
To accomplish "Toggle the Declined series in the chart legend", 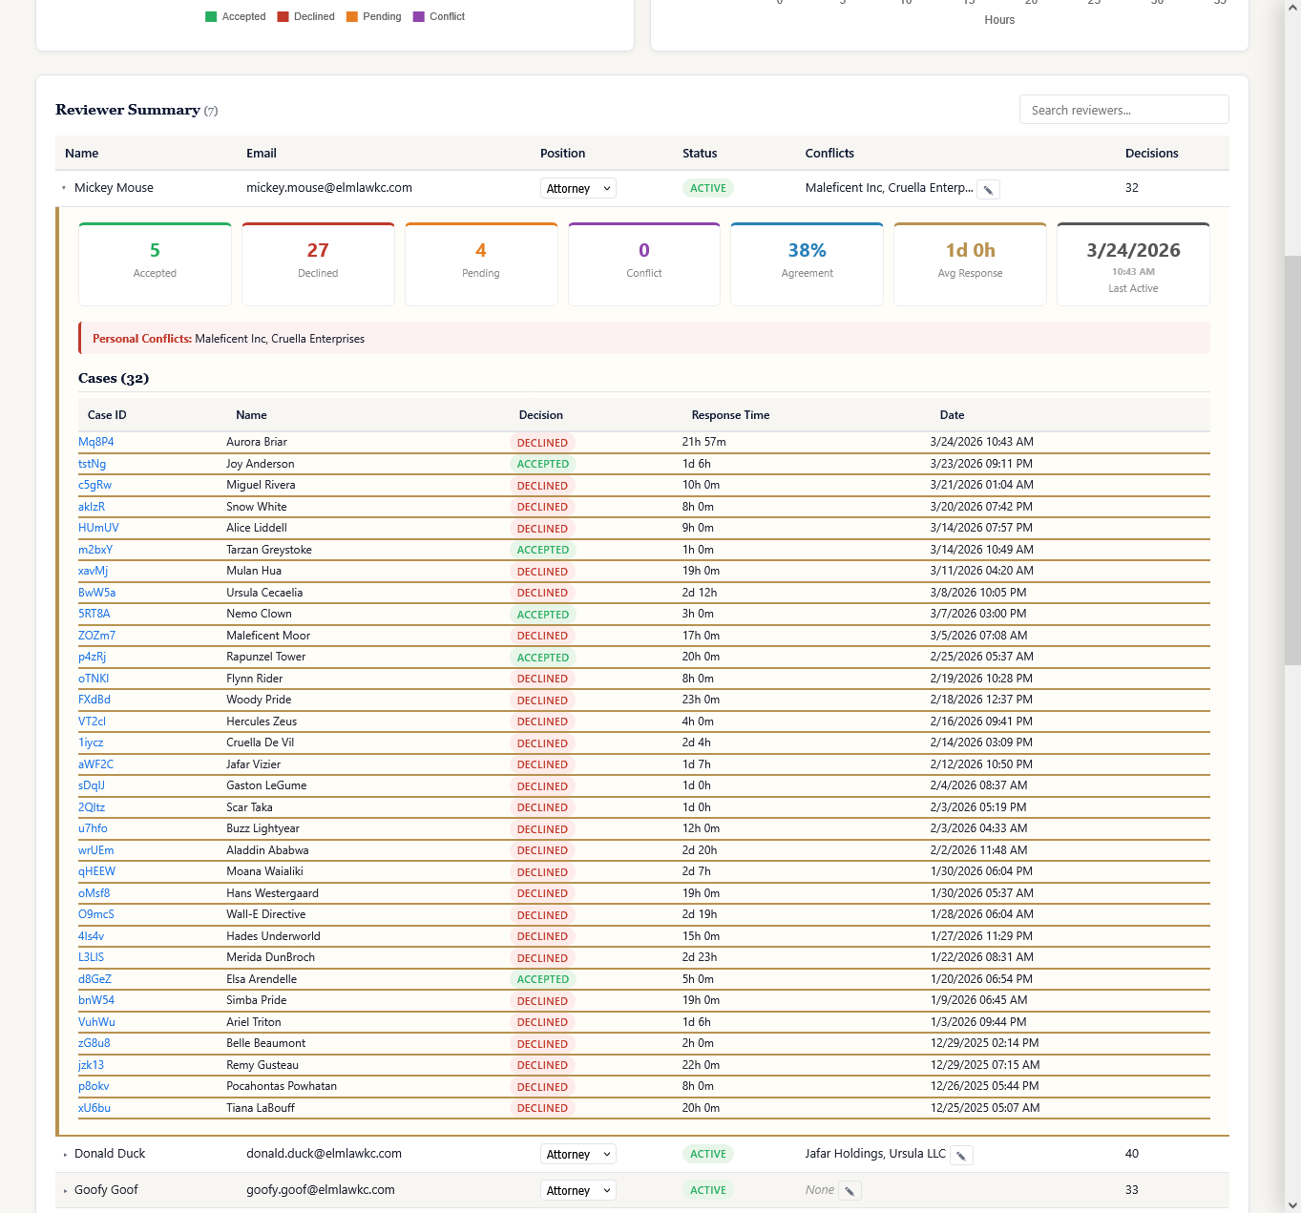I will [305, 16].
